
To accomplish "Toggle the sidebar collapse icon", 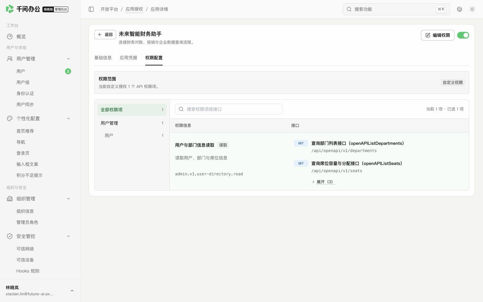I will [x=91, y=9].
